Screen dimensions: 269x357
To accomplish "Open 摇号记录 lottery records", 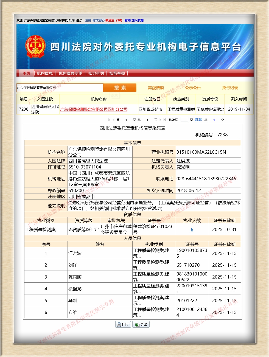I will (230, 88).
